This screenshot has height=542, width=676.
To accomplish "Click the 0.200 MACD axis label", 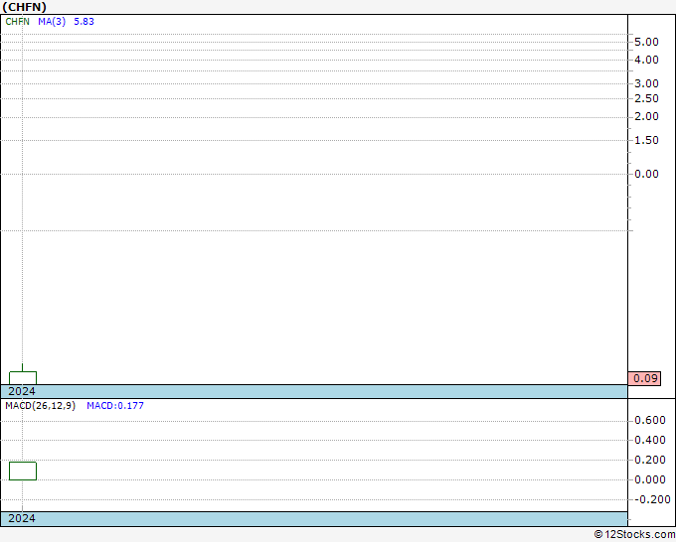I will (x=650, y=460).
